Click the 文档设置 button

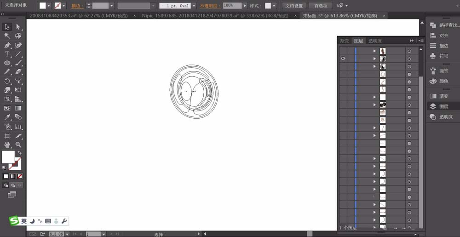coord(294,6)
